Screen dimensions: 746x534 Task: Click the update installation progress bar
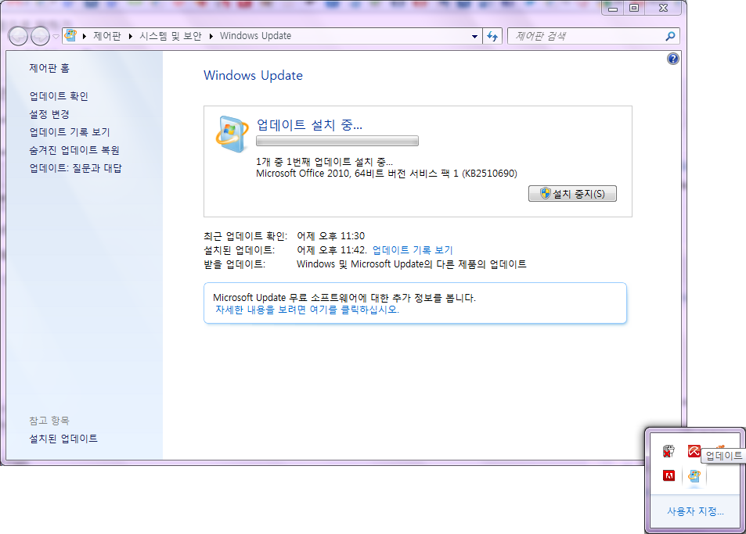(x=337, y=141)
